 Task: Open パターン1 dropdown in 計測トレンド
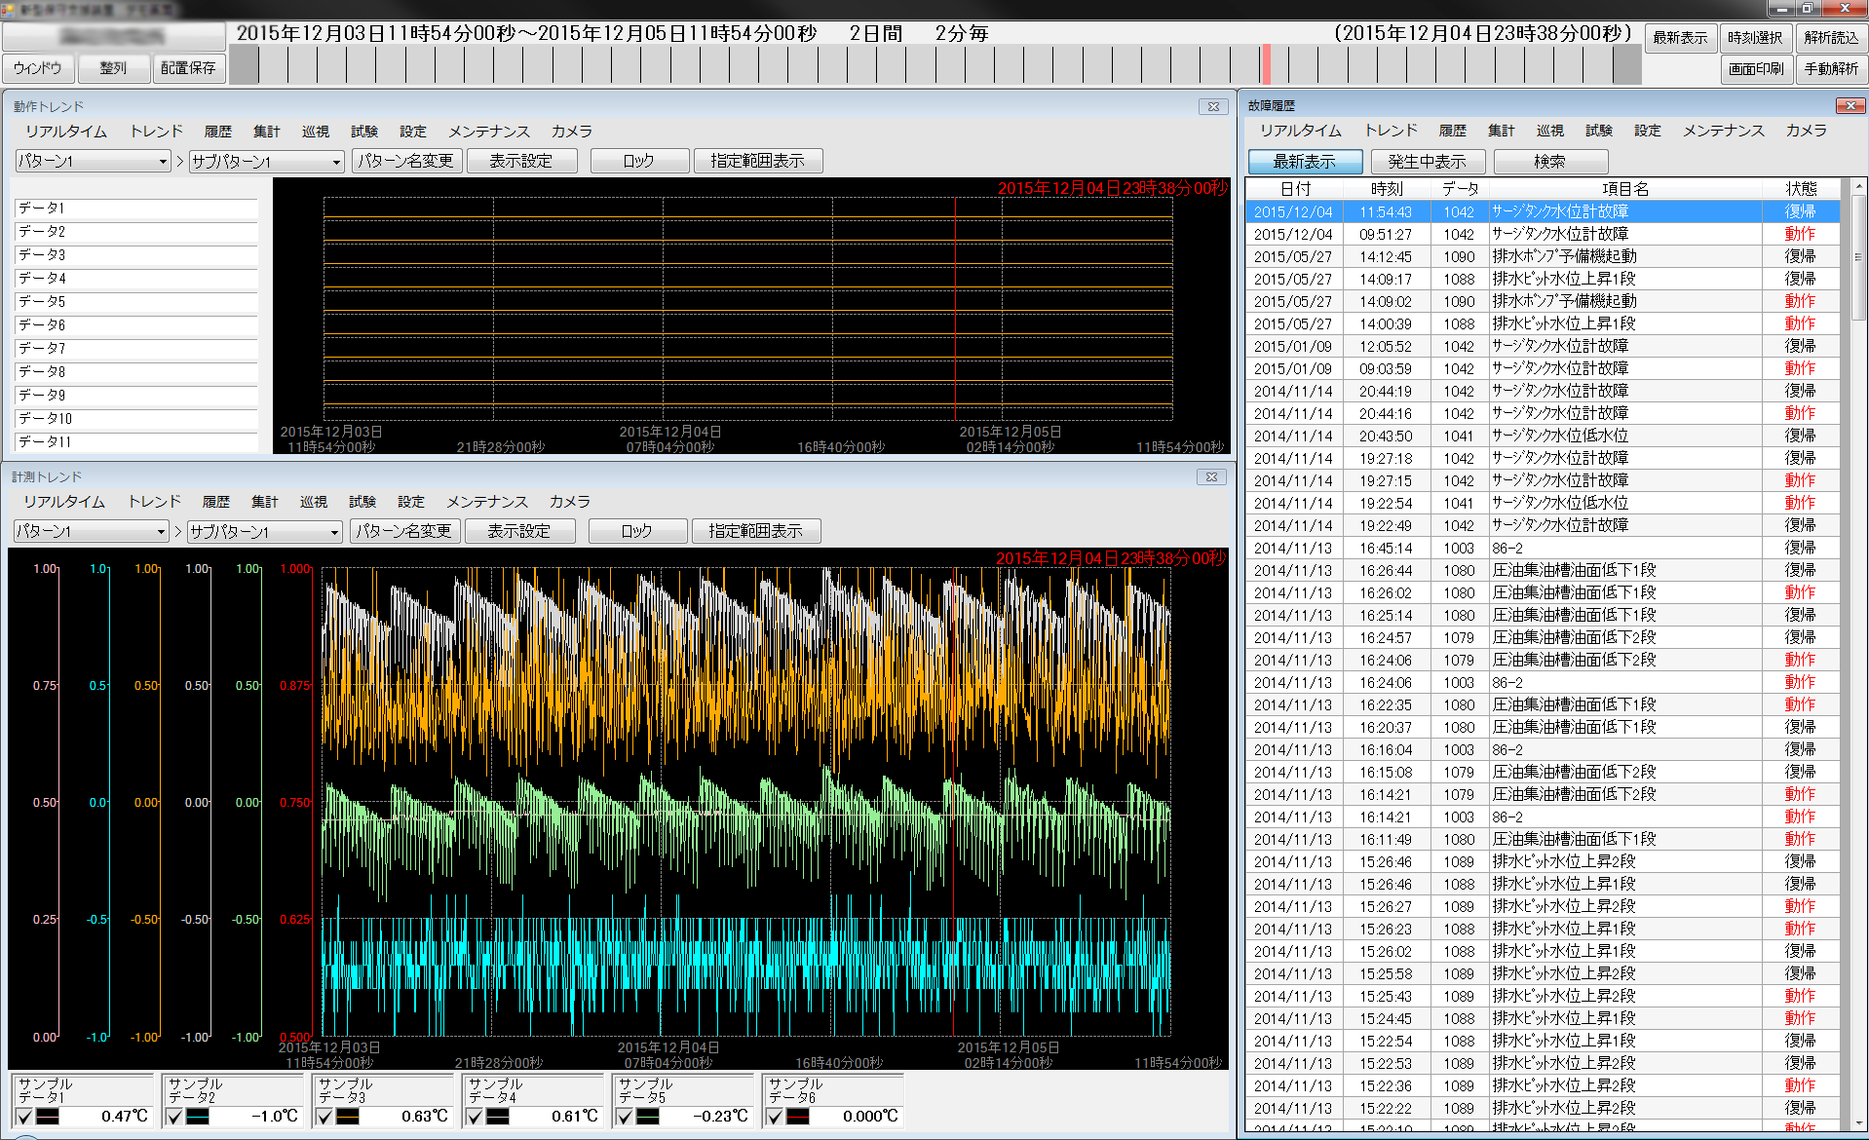point(92,531)
